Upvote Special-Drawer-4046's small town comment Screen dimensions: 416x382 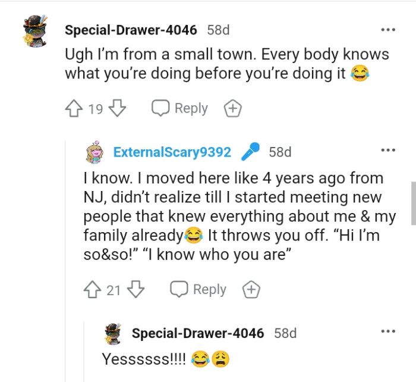click(74, 108)
